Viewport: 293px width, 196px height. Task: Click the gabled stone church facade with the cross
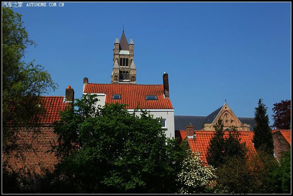click(226, 118)
